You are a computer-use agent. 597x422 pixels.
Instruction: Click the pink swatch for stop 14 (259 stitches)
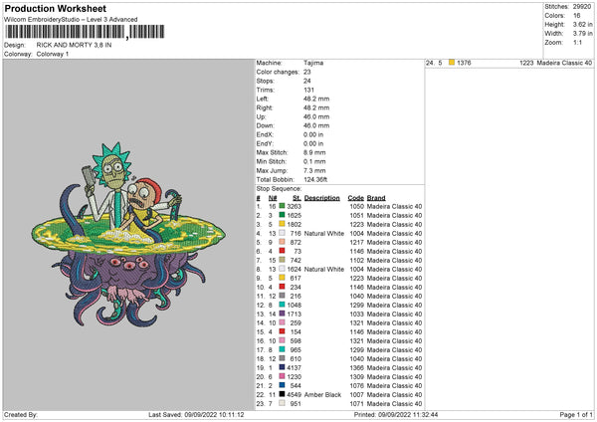click(x=282, y=322)
